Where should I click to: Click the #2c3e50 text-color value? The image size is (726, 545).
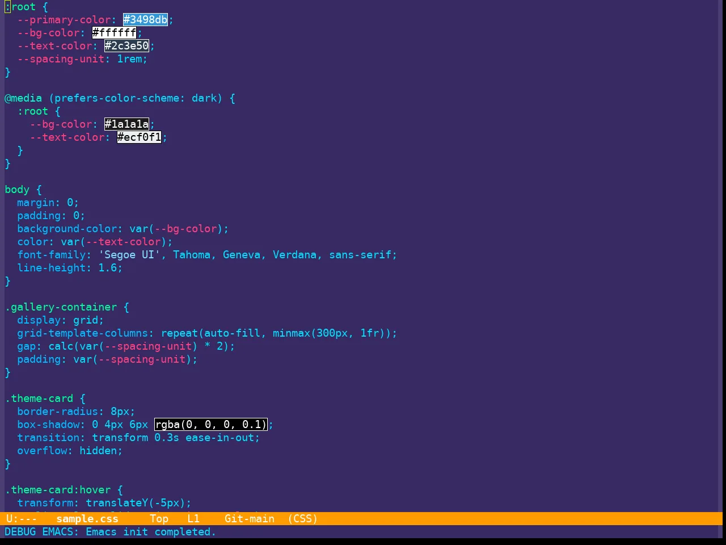click(127, 46)
